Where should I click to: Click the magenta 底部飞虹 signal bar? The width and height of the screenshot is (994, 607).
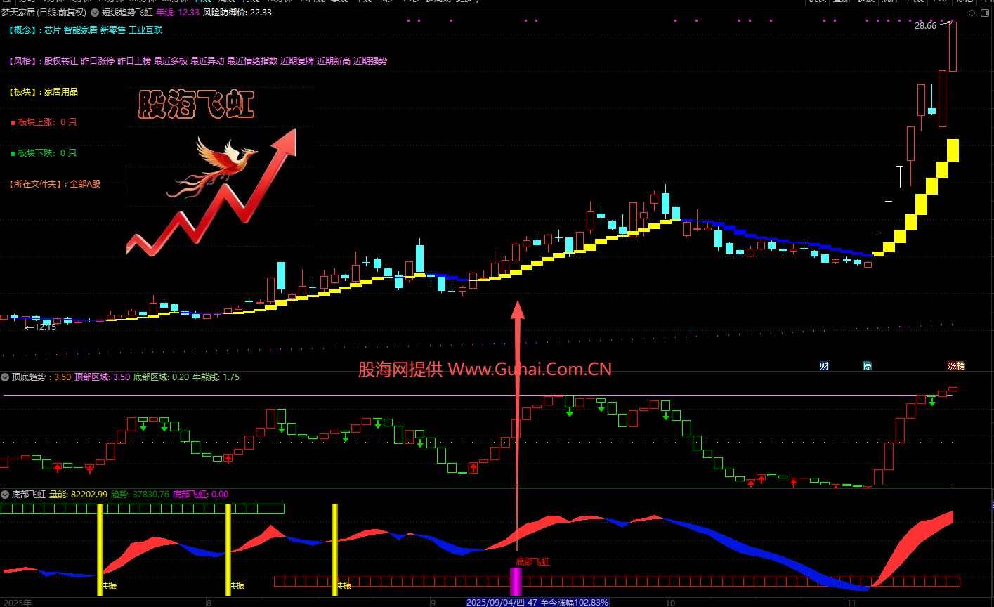click(x=516, y=582)
